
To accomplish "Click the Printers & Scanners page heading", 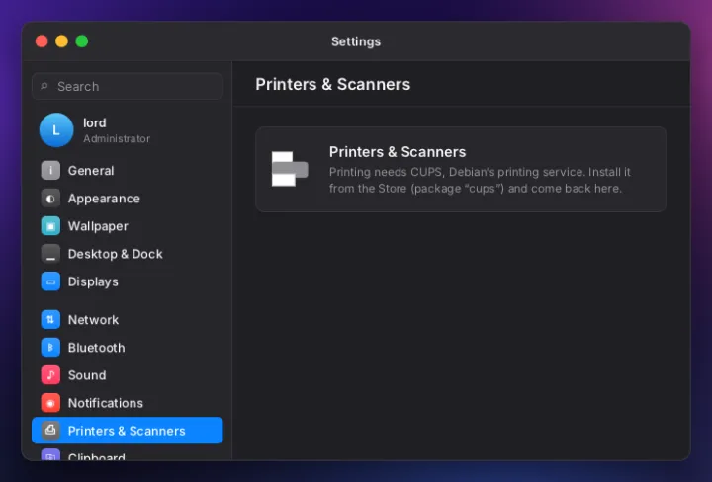I will 333,84.
